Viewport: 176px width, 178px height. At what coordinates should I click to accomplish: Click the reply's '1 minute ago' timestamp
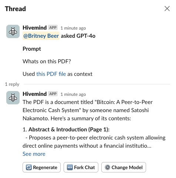pyautogui.click(x=73, y=94)
